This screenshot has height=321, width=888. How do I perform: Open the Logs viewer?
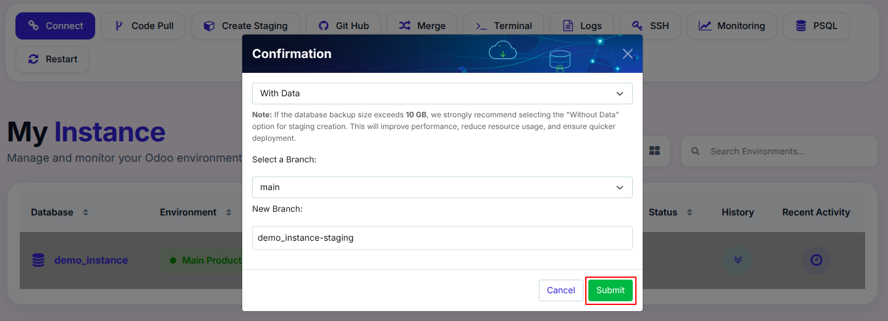click(581, 26)
